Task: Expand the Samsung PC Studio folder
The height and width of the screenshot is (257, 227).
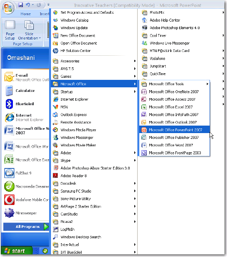Action: click(x=94, y=191)
